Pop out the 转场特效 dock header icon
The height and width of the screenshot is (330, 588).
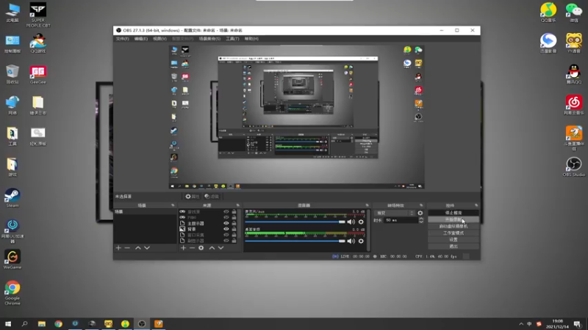click(x=421, y=205)
